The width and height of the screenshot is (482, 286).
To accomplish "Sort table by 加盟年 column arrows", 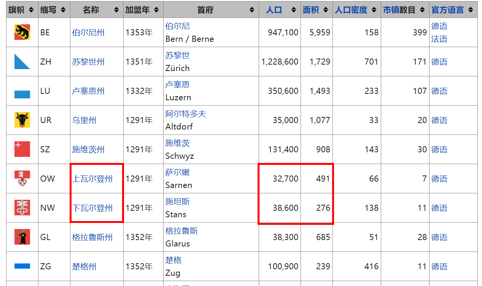I will [156, 10].
